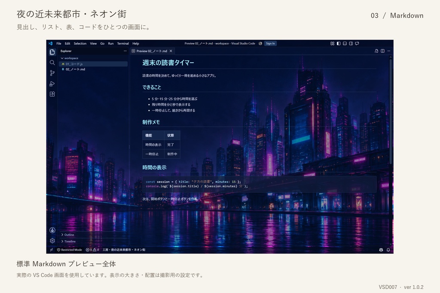
Task: Click errors and warnings count in status bar
Action: coord(92,250)
